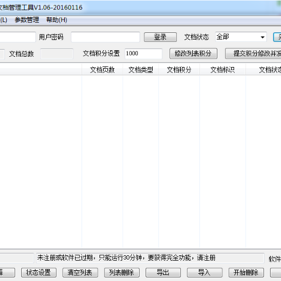Click the 修改列表积分 button
Screen dimensions: 281x281
point(194,54)
